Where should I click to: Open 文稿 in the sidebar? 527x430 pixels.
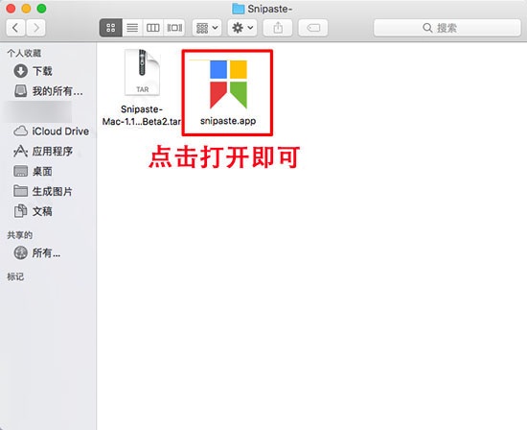click(x=33, y=211)
